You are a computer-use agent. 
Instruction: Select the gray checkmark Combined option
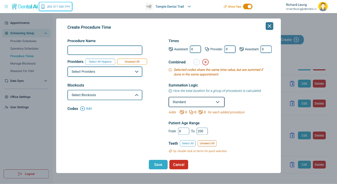pyautogui.click(x=197, y=62)
